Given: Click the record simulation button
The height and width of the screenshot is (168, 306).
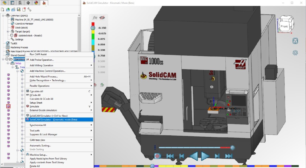Looking at the screenshot, I should (158, 156).
